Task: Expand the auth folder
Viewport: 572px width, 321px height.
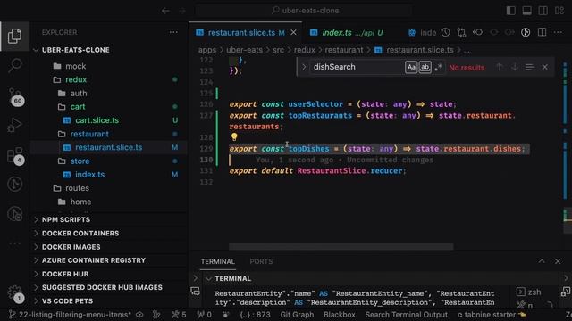Action: (x=79, y=93)
